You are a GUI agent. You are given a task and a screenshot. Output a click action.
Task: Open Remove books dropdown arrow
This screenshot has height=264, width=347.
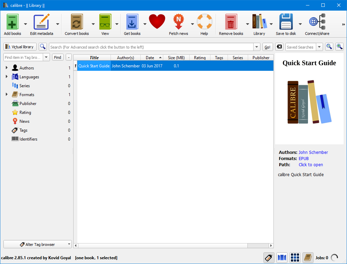click(x=247, y=24)
